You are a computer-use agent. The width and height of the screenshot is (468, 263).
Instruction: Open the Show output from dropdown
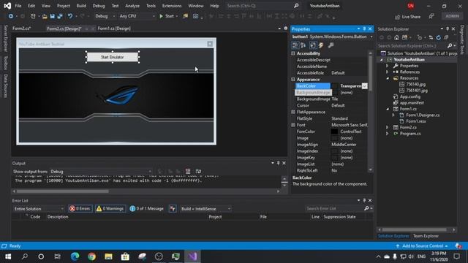point(101,172)
